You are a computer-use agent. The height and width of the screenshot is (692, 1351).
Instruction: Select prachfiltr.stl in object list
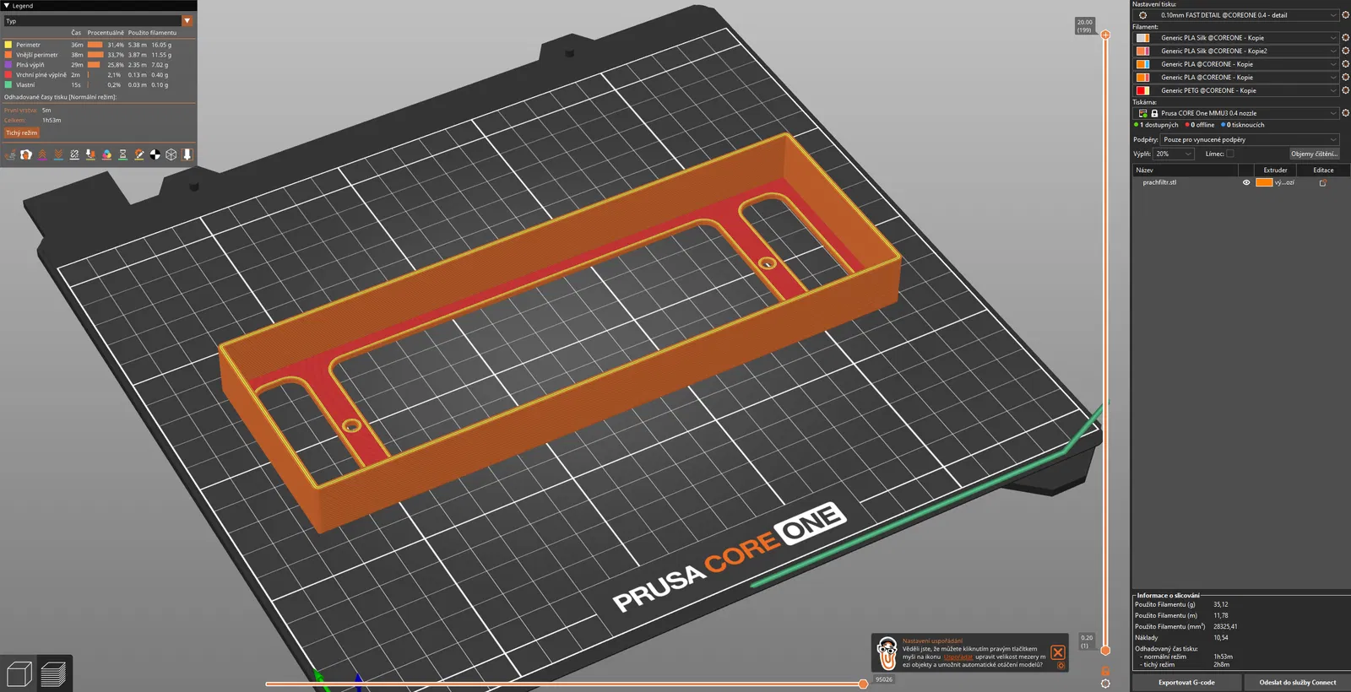tap(1159, 182)
